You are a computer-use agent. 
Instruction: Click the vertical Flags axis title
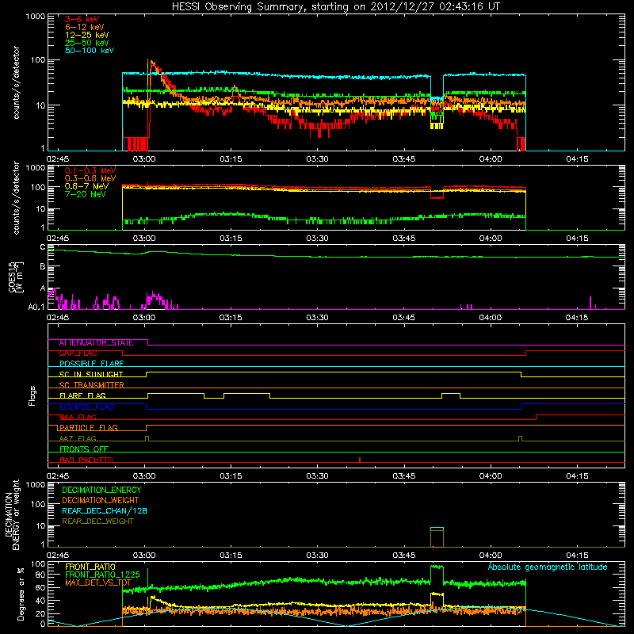(x=32, y=395)
